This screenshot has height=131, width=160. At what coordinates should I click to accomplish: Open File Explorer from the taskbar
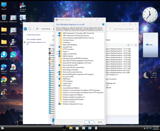[71, 128]
